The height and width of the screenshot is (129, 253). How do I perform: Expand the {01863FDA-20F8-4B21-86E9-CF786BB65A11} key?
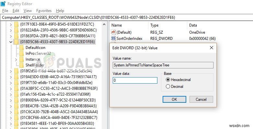point(11,36)
